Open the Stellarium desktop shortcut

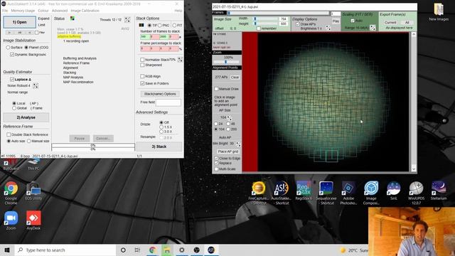coord(439,191)
